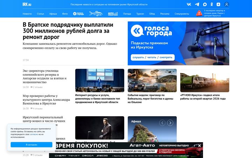Click the IRK.ru site logo

click(27, 4)
